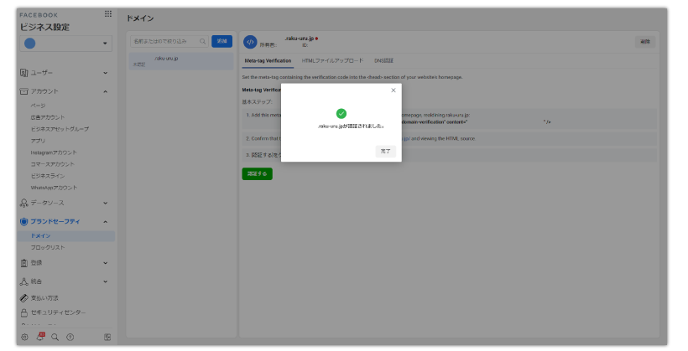Viewport: 688px width, 351px height.
Task: Open ブロックリスト in the sidebar
Action: [47, 248]
